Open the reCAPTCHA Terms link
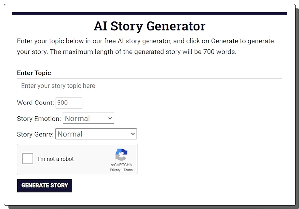 pyautogui.click(x=128, y=170)
